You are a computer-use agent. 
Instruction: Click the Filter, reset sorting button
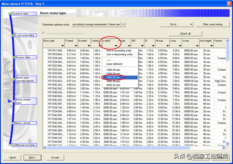[x=212, y=24]
